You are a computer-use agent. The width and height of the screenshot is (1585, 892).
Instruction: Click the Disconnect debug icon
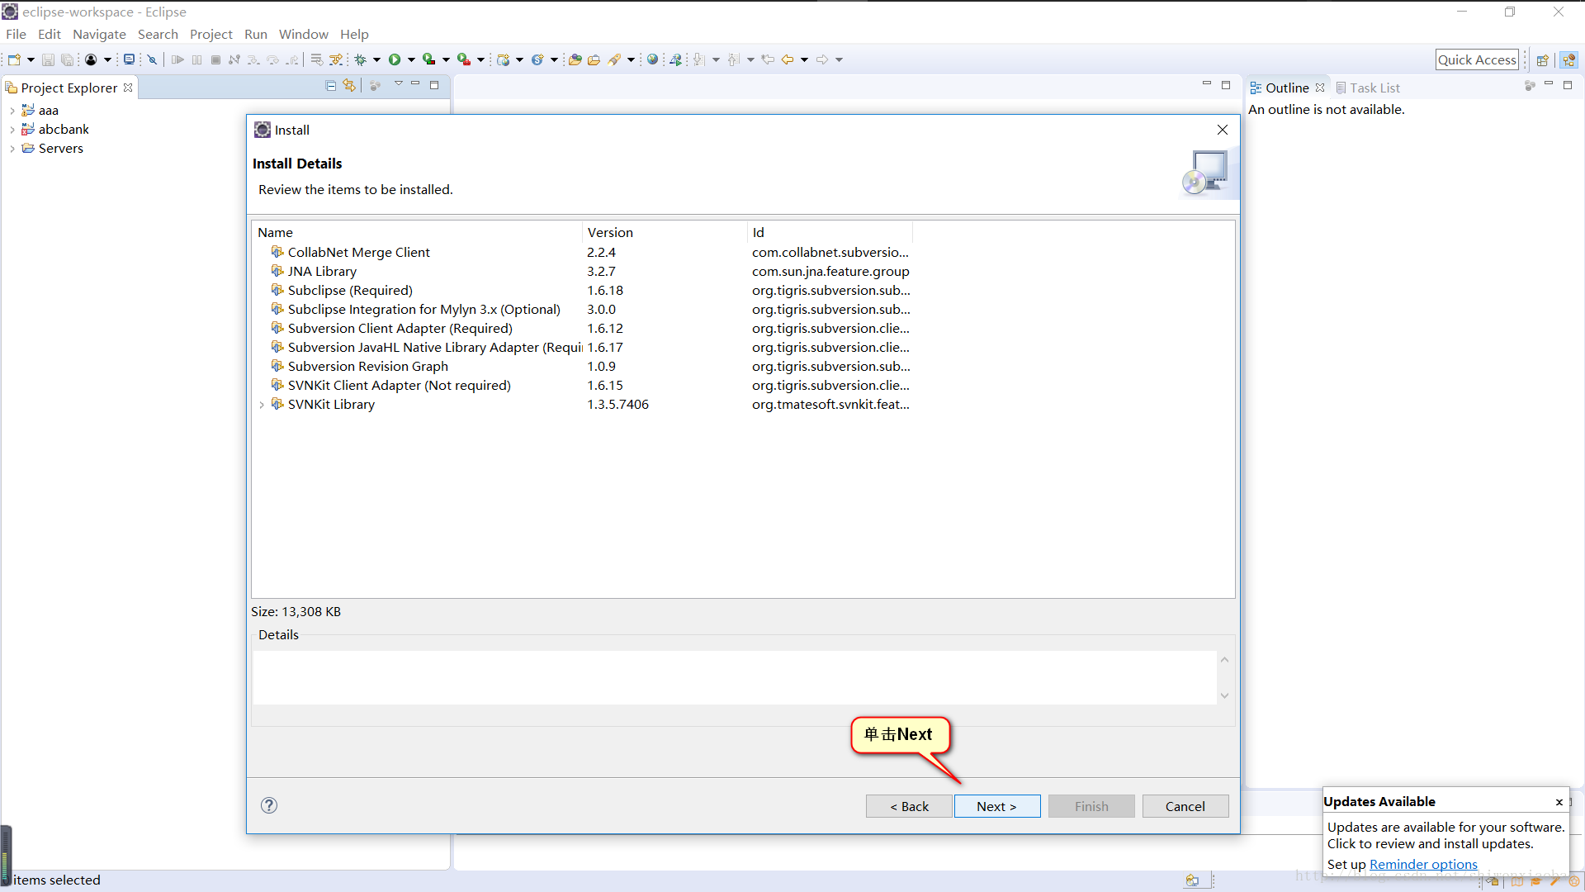pyautogui.click(x=234, y=59)
